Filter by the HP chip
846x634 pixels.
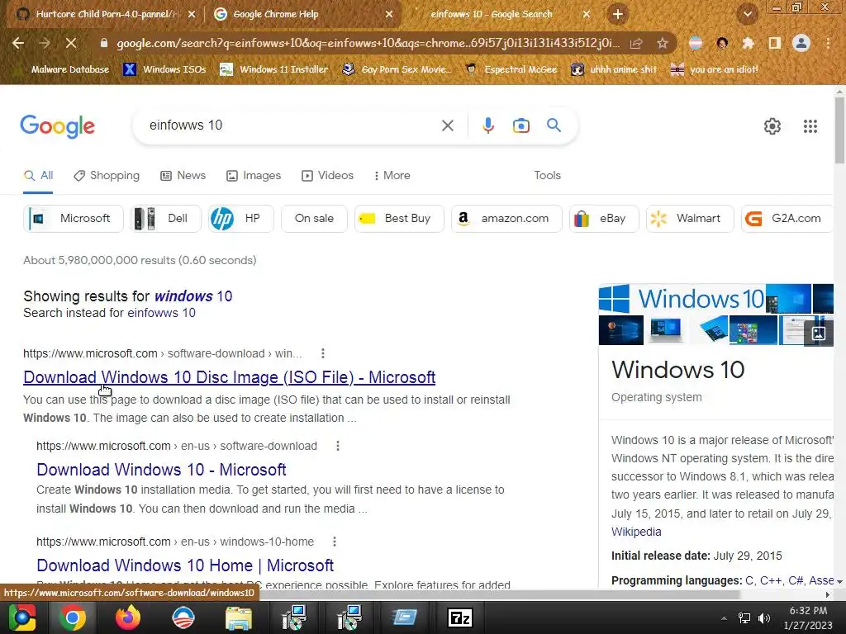click(241, 218)
